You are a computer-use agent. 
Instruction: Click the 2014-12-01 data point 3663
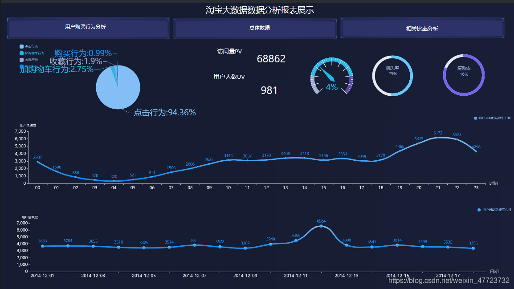click(x=43, y=246)
